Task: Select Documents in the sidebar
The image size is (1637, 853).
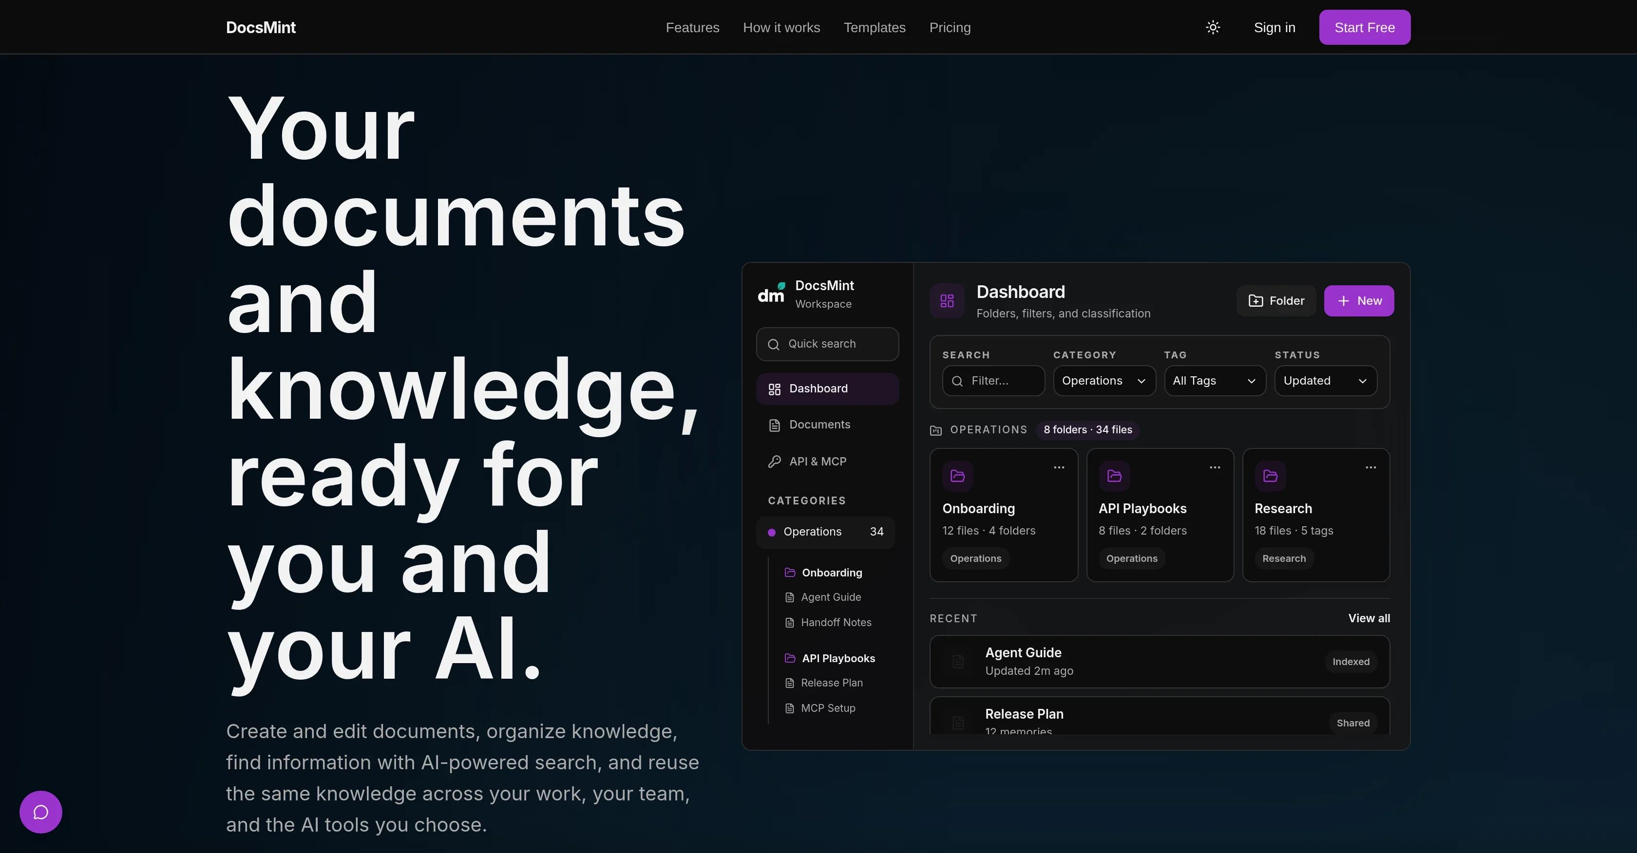Action: pyautogui.click(x=827, y=425)
